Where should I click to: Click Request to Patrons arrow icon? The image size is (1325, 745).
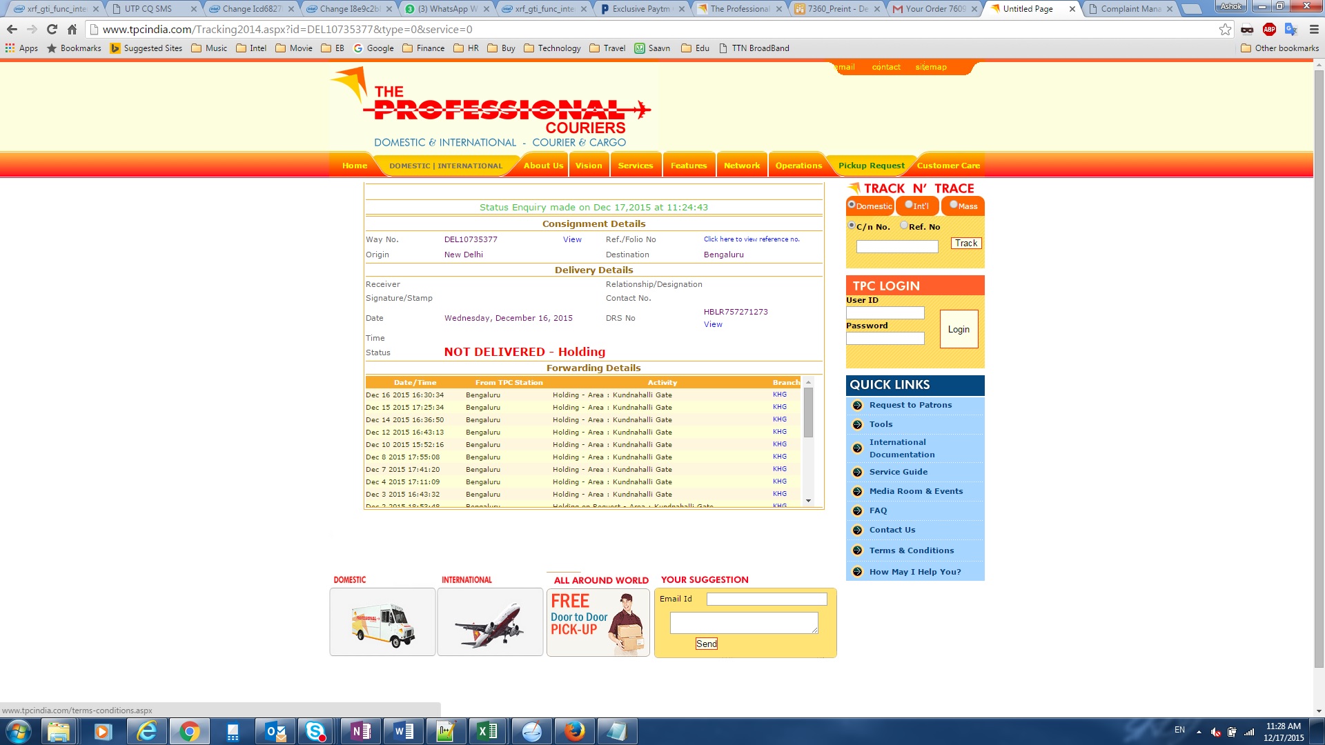pos(857,406)
